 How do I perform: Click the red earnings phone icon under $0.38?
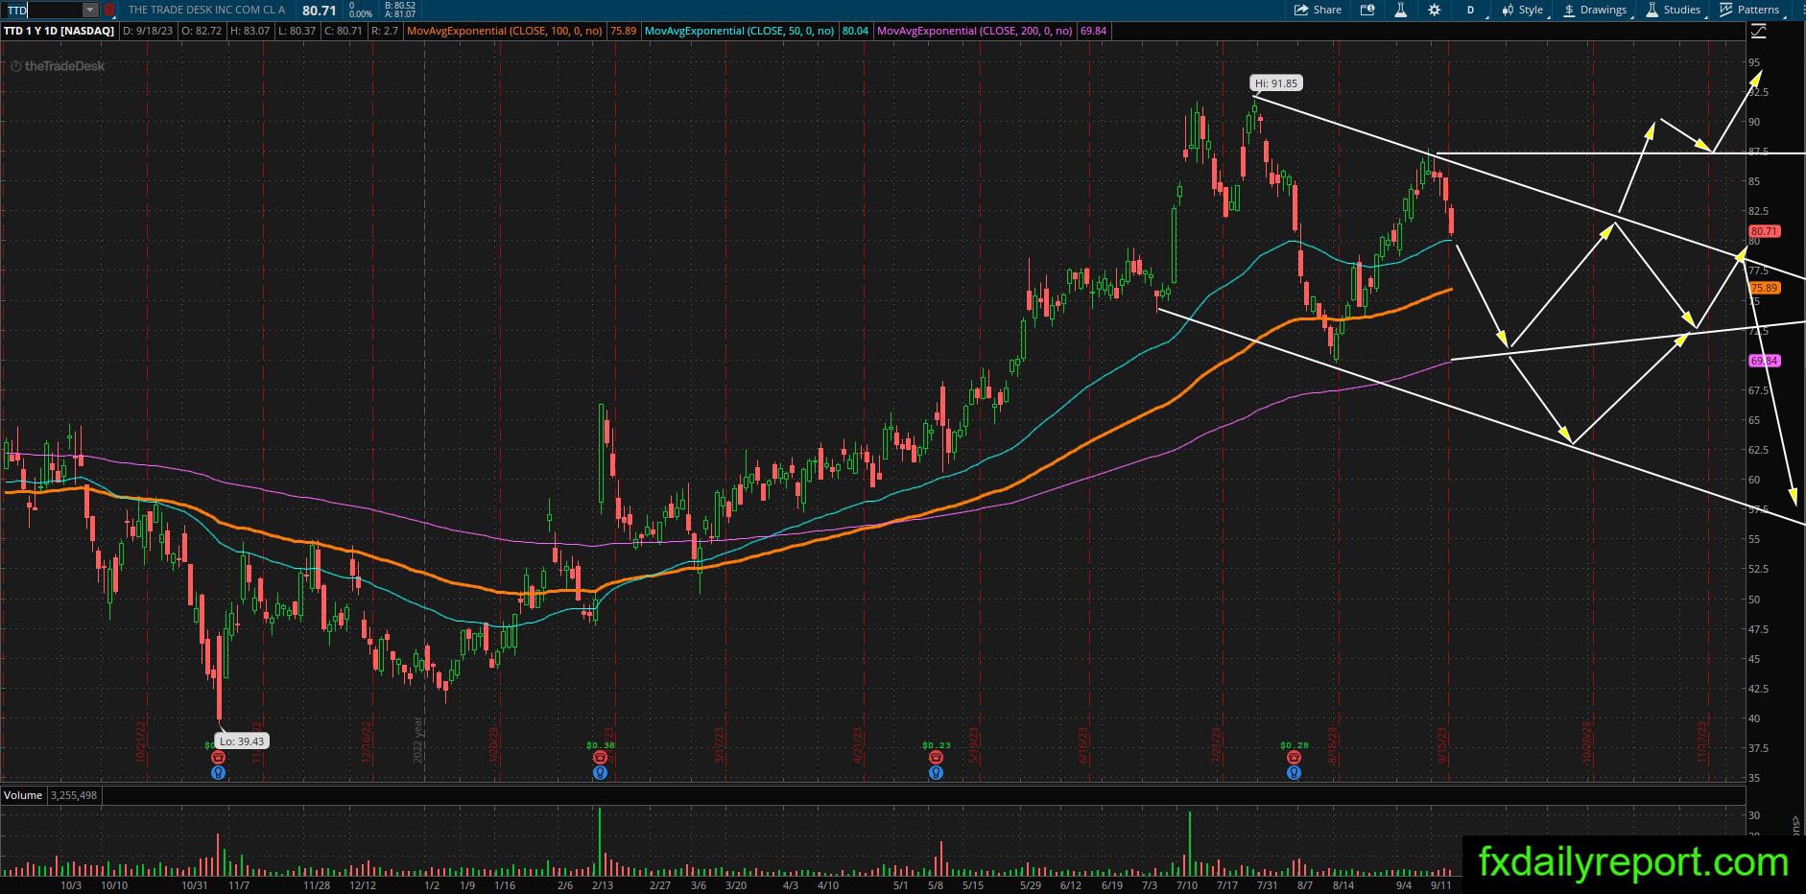[600, 758]
